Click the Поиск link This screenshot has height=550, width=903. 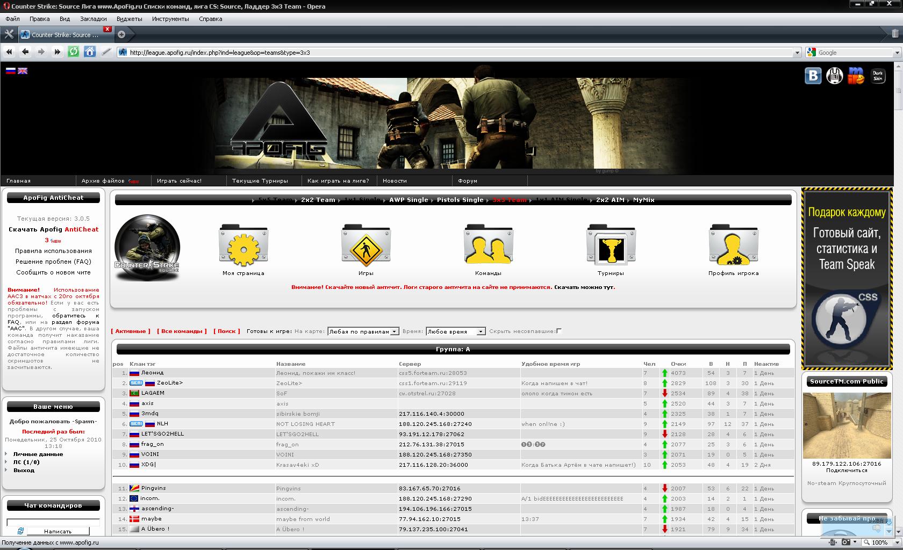coord(227,331)
